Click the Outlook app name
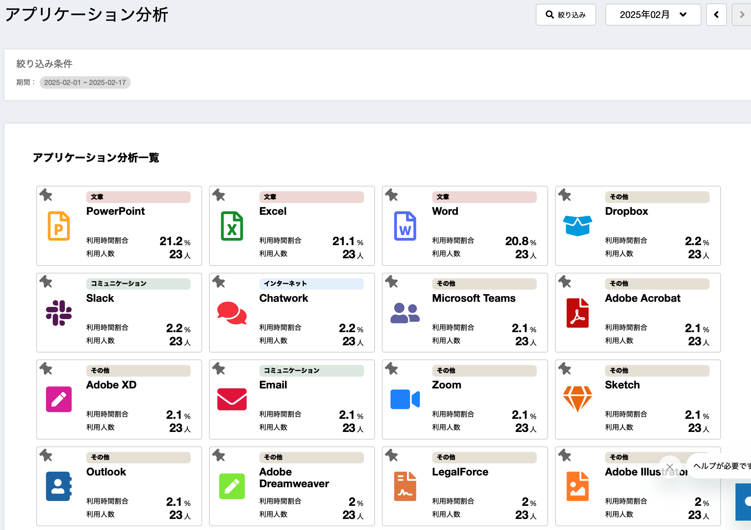Image resolution: width=751 pixels, height=530 pixels. [106, 472]
